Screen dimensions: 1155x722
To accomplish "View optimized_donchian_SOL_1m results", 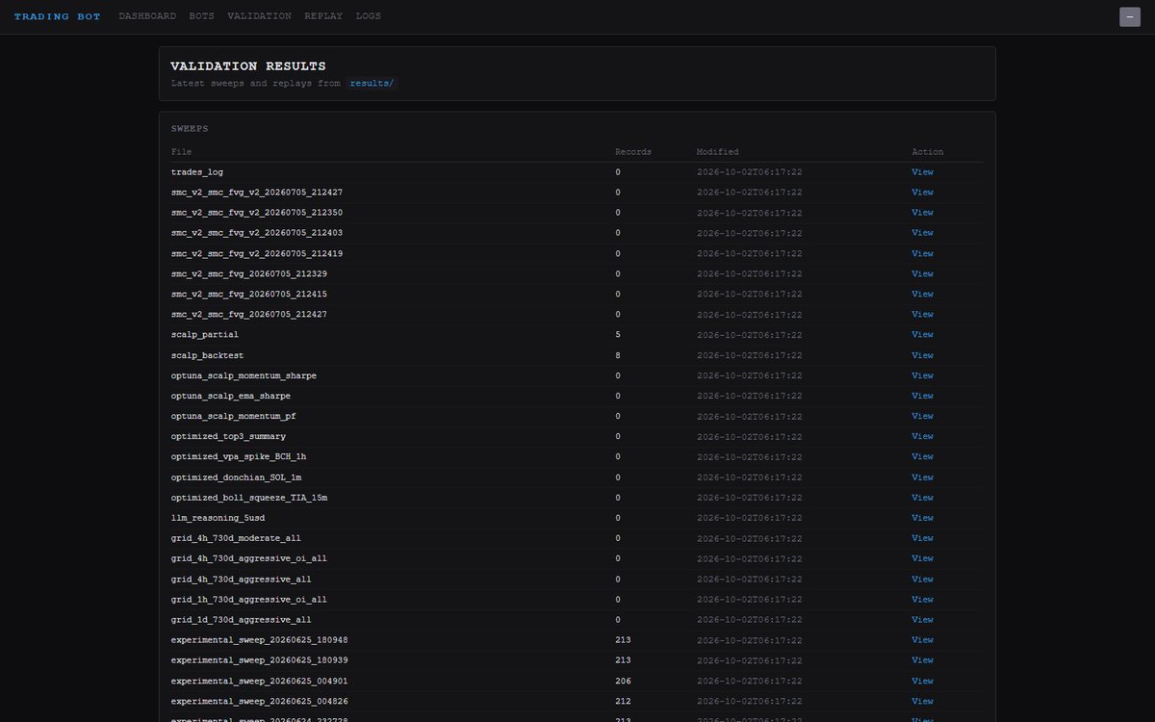I will [922, 477].
